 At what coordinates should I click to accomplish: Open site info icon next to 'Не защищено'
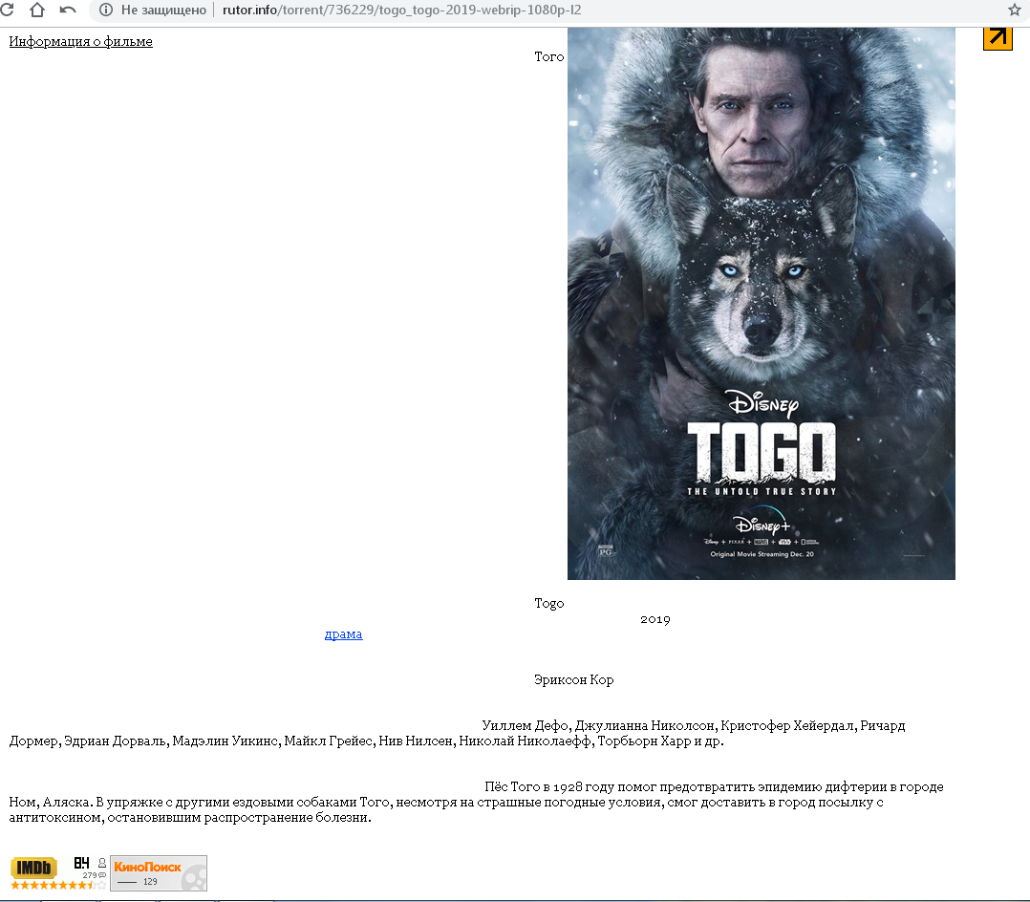106,10
